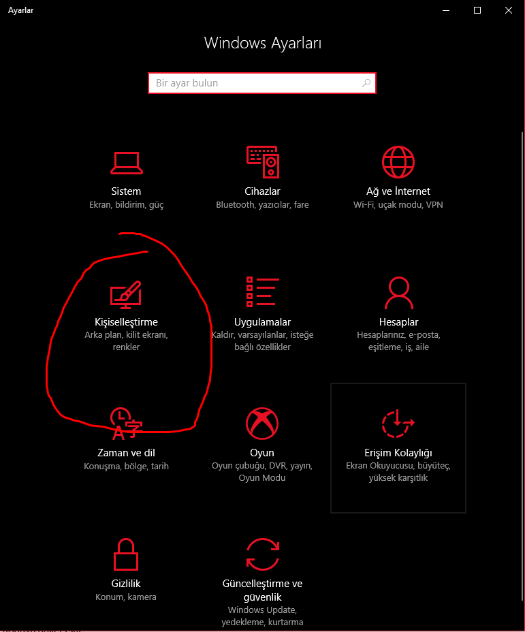Viewport: 525px width, 632px height.
Task: Close the Ayarlar window
Action: pyautogui.click(x=509, y=10)
